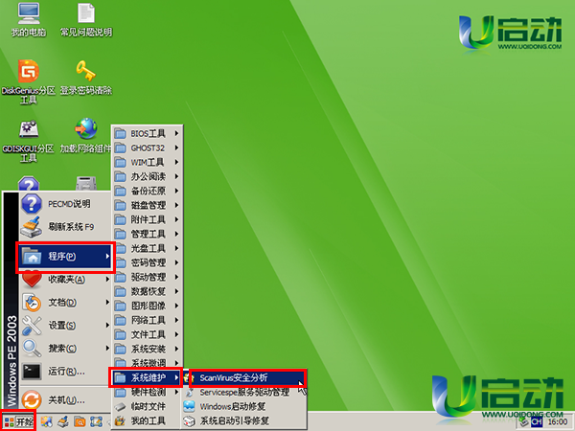This screenshot has height=431, width=575.
Task: Launch GDISKGUI分区工具 from the desktop
Action: (x=29, y=141)
